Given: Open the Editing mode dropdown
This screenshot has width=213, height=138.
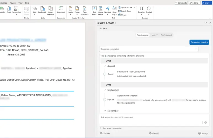Looking at the screenshot, I should point(195,3).
